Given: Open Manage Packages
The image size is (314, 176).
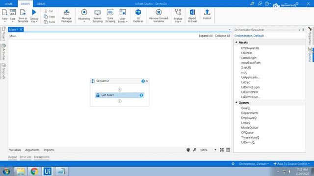Looking at the screenshot, I should click(x=67, y=16).
